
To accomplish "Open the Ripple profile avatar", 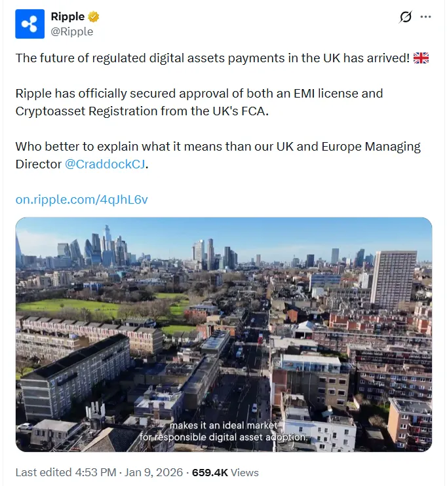I will (x=29, y=24).
